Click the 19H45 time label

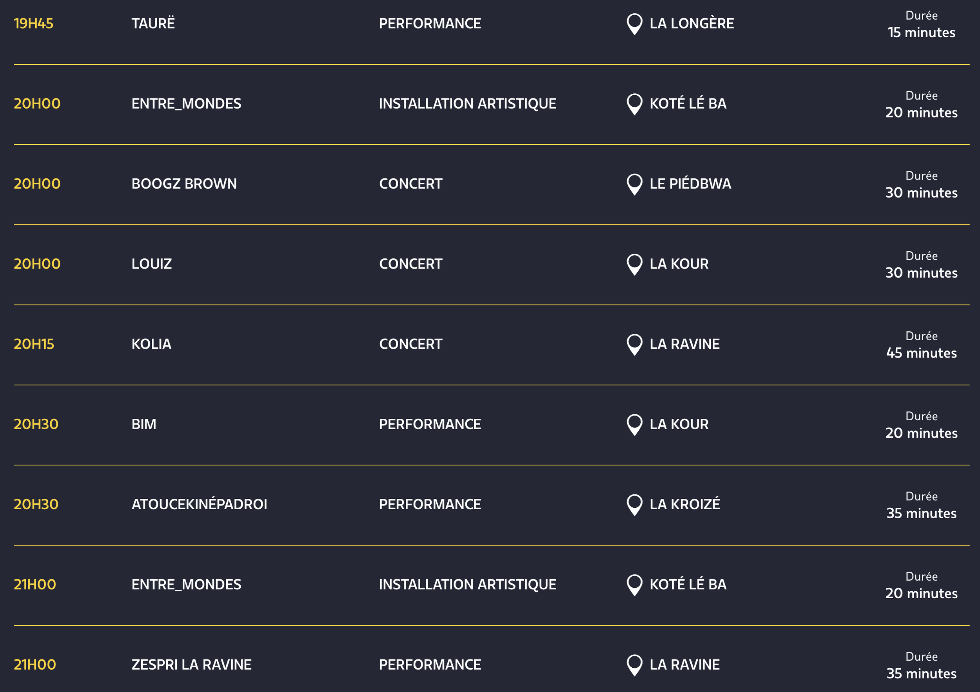[33, 24]
